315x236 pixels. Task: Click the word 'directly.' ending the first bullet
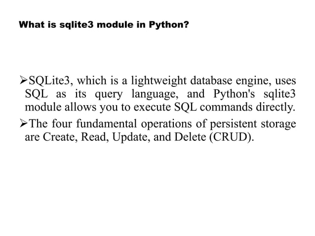[276, 107]
